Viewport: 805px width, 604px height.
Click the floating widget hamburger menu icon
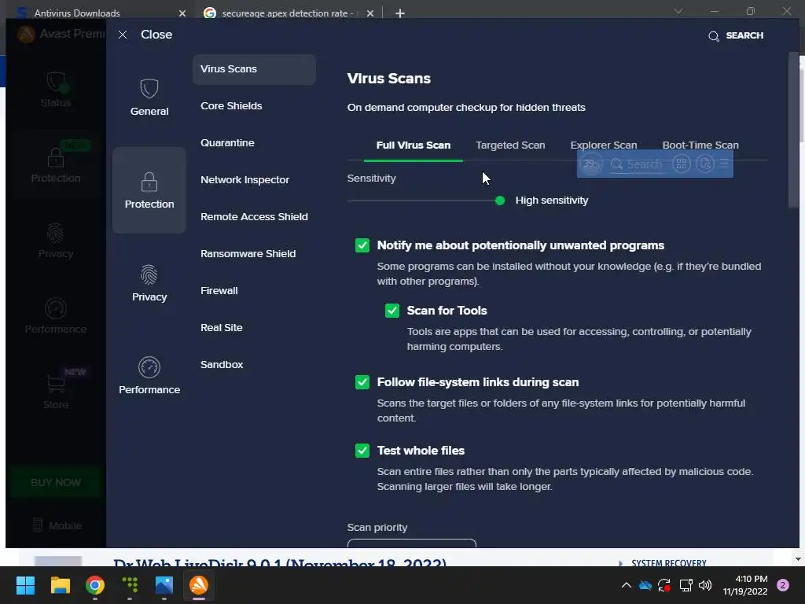pos(724,164)
